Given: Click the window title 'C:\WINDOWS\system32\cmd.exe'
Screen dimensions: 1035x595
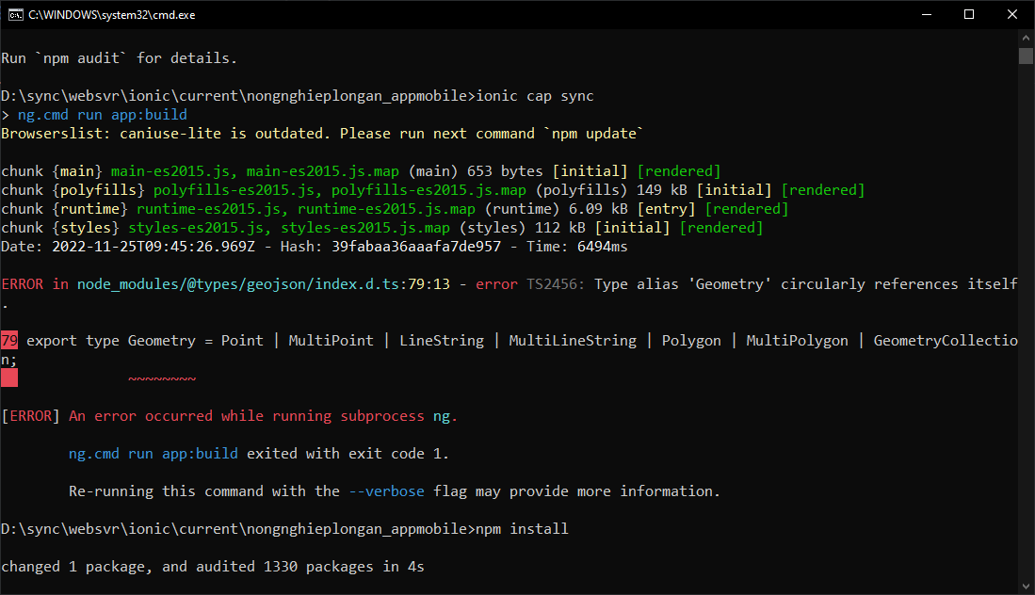Looking at the screenshot, I should click(x=111, y=14).
